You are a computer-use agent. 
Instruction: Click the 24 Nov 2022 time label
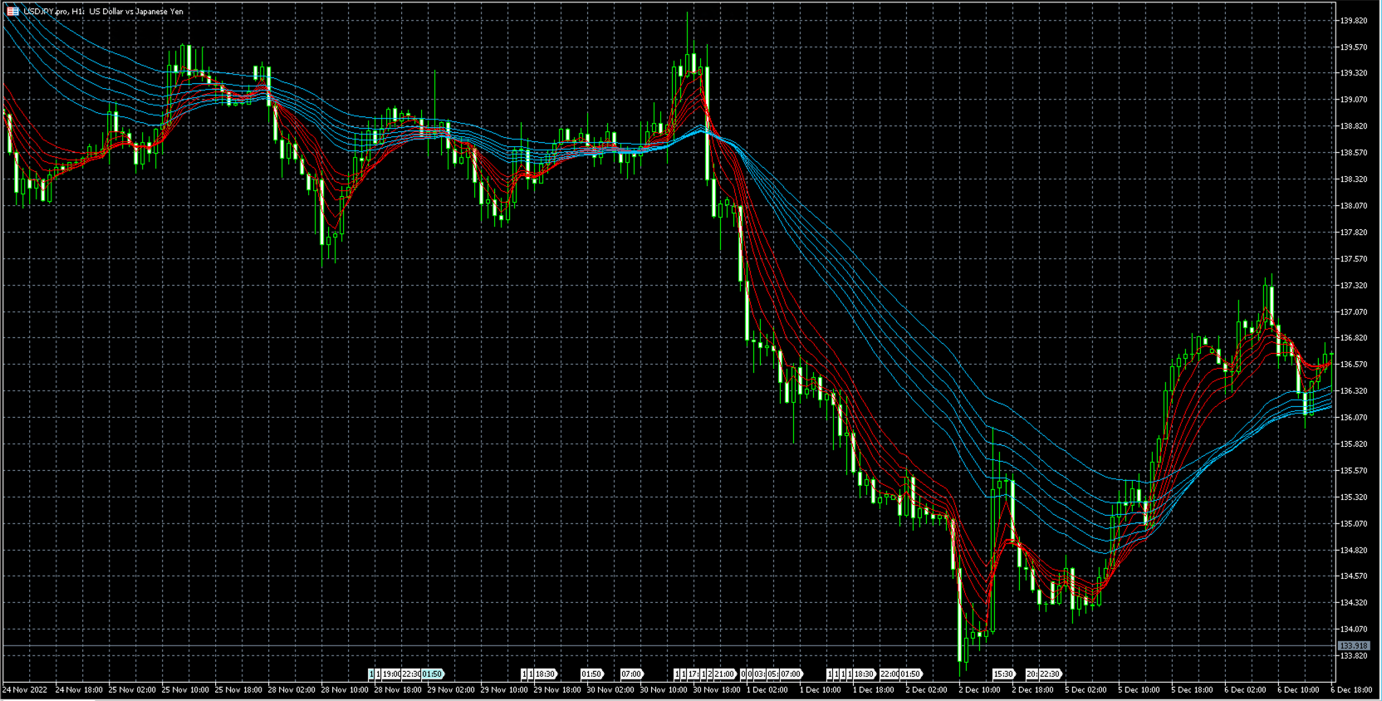pyautogui.click(x=25, y=690)
